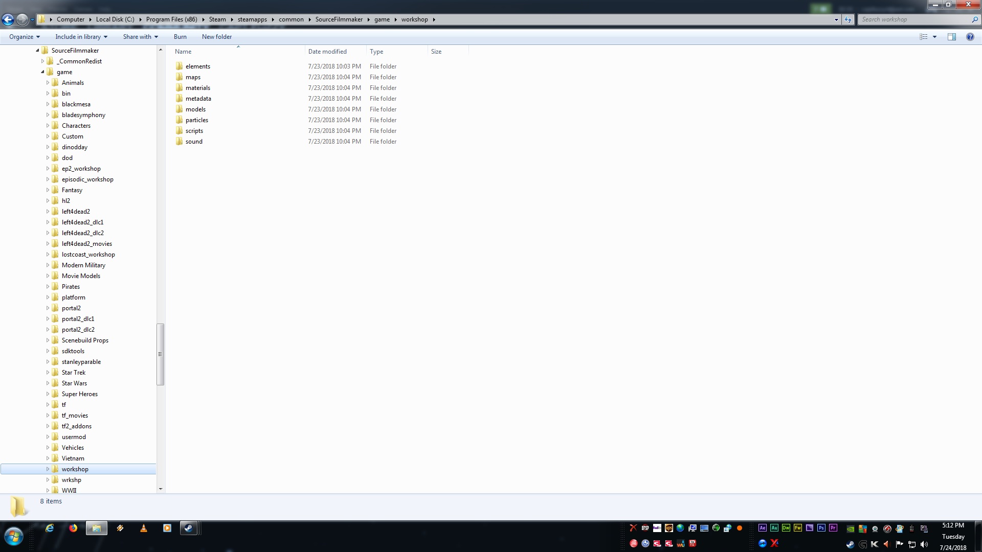Image resolution: width=982 pixels, height=552 pixels.
Task: Toggle the preview pane icon
Action: 951,37
